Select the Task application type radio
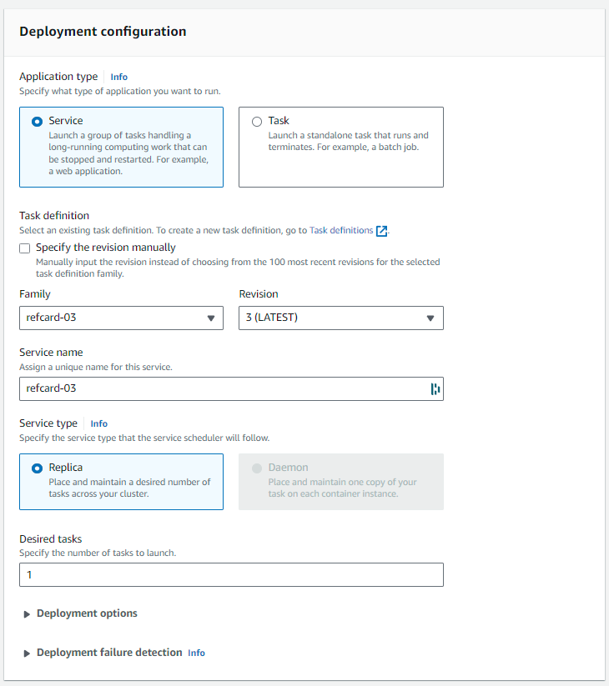 click(x=257, y=122)
